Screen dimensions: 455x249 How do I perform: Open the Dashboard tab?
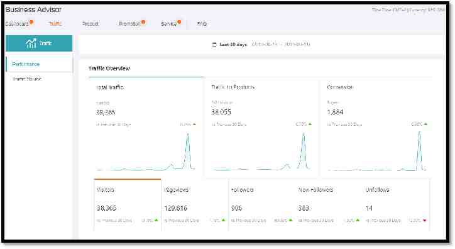tap(17, 24)
